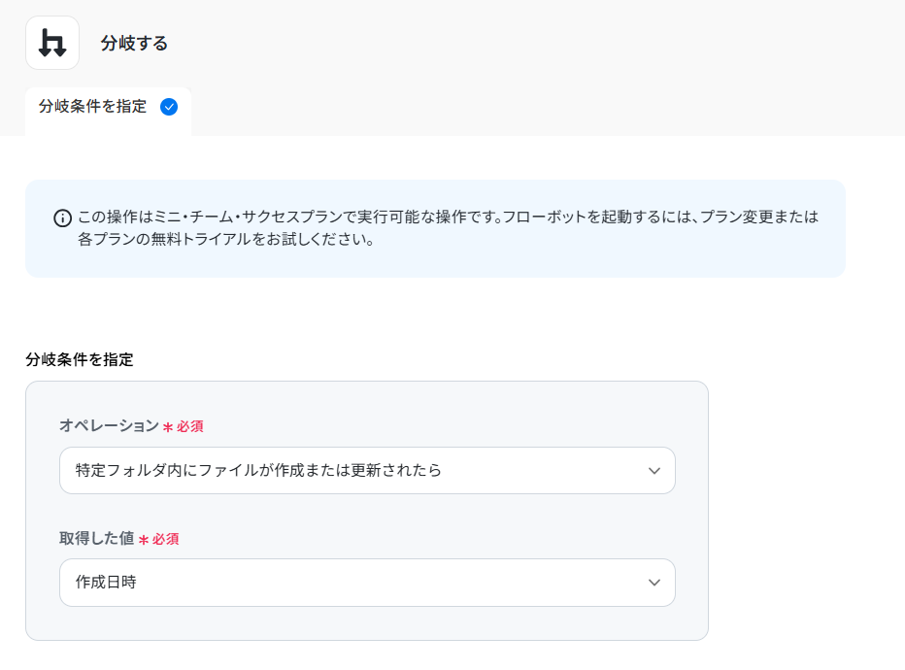Click the 取得した値 field label

[x=96, y=539]
